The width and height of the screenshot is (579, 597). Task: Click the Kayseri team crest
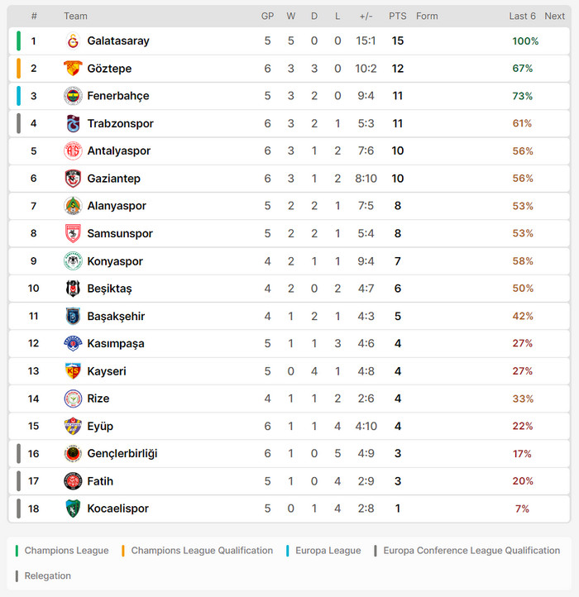pos(73,371)
